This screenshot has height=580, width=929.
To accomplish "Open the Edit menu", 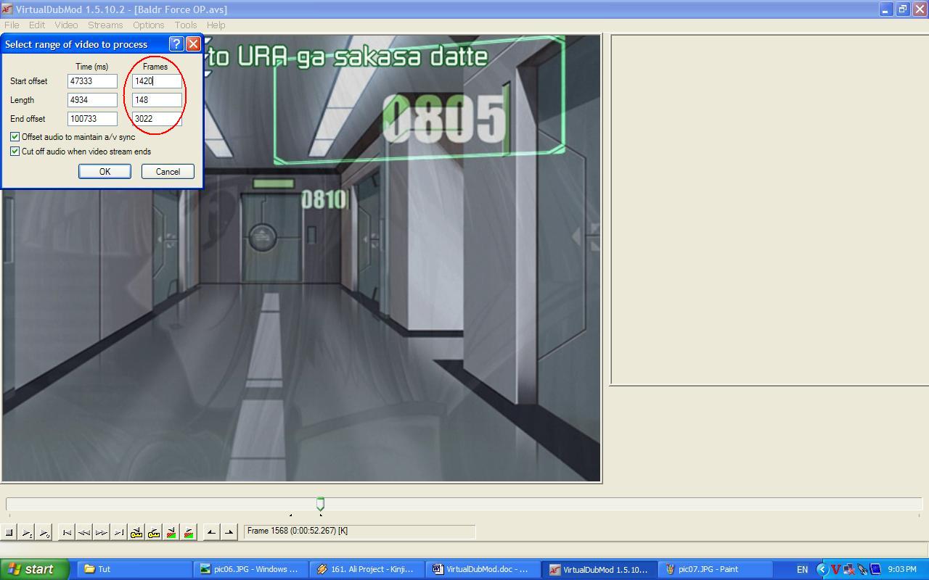I will click(x=37, y=25).
